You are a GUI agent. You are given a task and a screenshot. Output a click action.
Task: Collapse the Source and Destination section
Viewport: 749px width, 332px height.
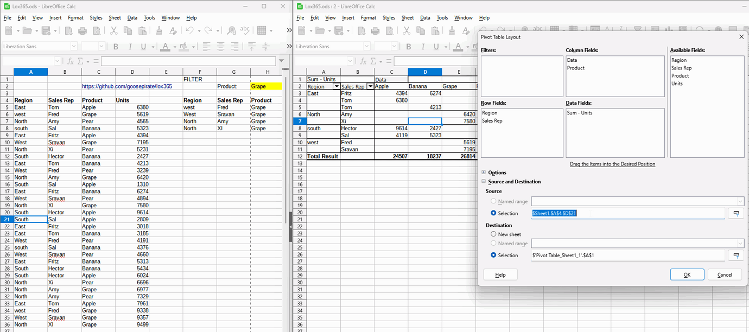point(483,181)
